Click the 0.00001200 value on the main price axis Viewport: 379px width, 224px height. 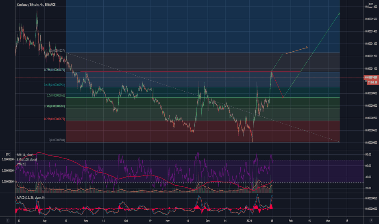371,56
